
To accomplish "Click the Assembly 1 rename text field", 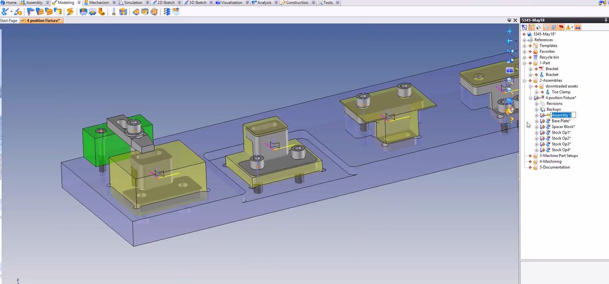I will click(x=563, y=115).
